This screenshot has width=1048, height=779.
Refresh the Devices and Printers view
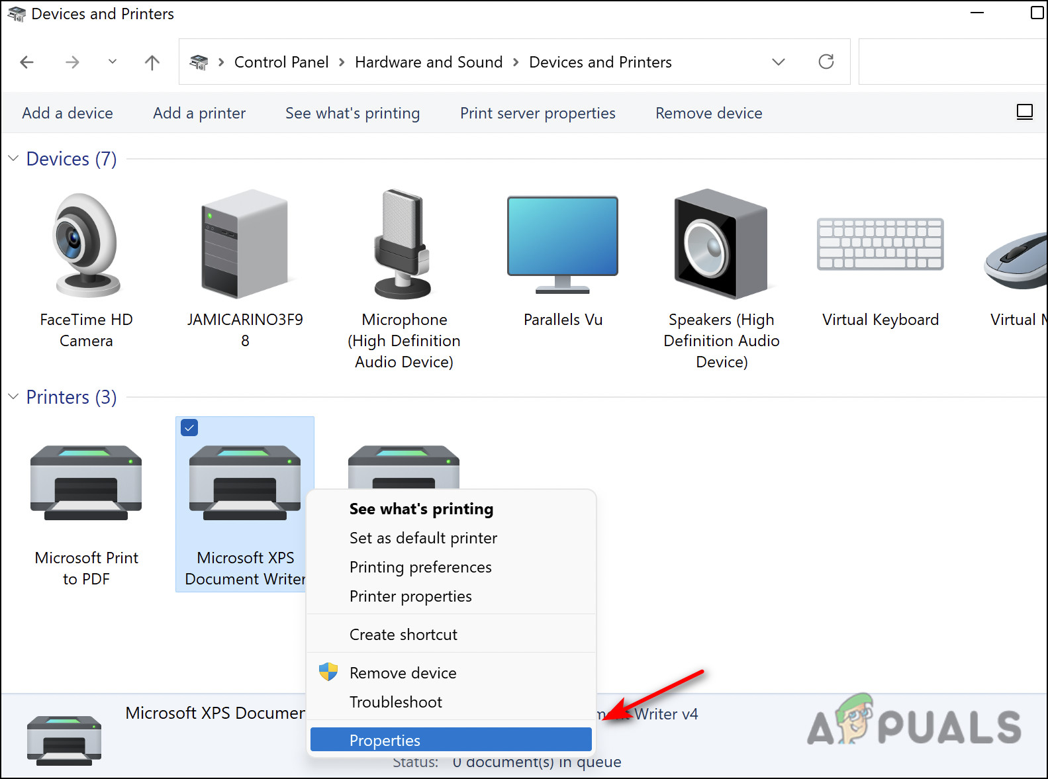pyautogui.click(x=826, y=62)
